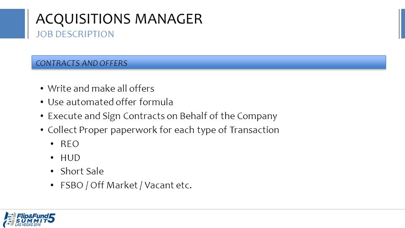This screenshot has width=405, height=228.
Task: Click the REO sub-bullet item
Action: point(70,144)
